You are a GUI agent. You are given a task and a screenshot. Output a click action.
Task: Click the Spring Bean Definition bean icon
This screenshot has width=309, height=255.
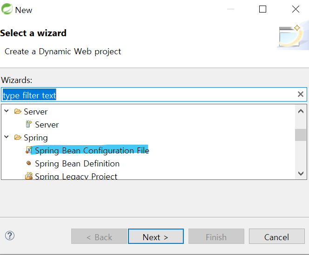[x=29, y=163]
